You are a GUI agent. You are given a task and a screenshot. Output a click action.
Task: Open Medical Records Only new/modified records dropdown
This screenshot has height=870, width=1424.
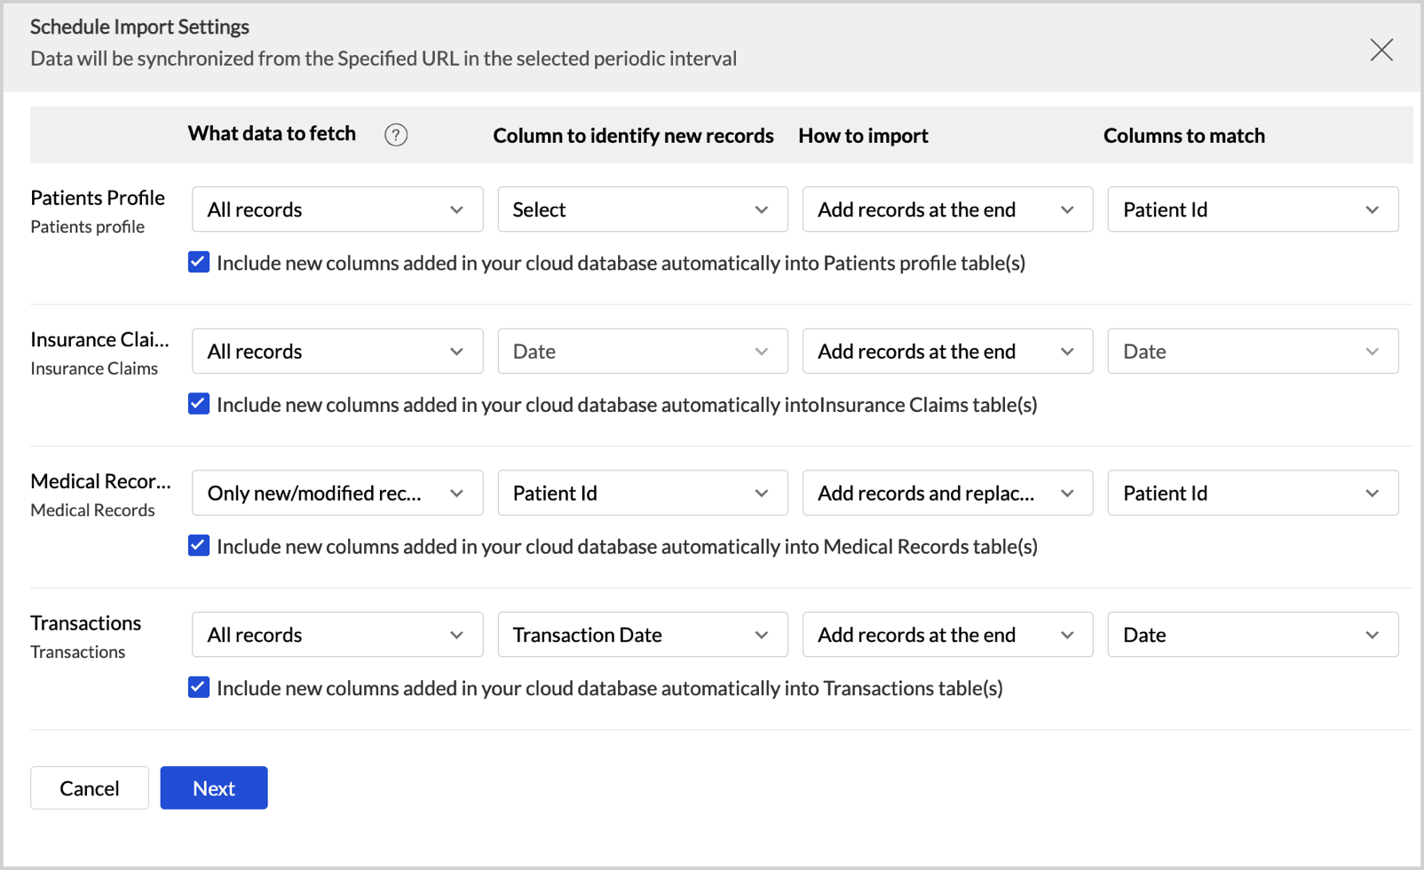(x=337, y=493)
